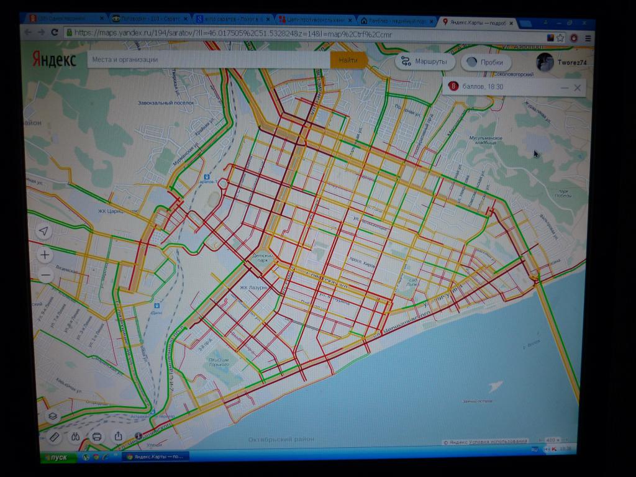Click the red traffic score badge

click(453, 86)
